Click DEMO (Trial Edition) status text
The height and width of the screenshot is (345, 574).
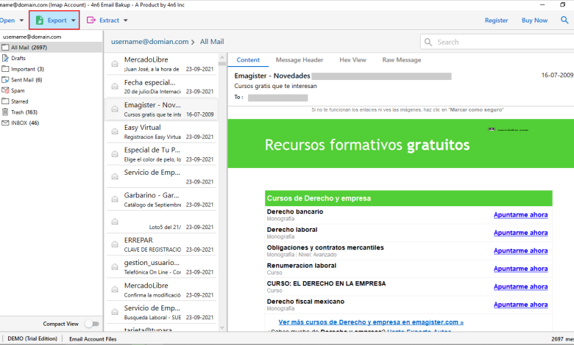pos(32,339)
